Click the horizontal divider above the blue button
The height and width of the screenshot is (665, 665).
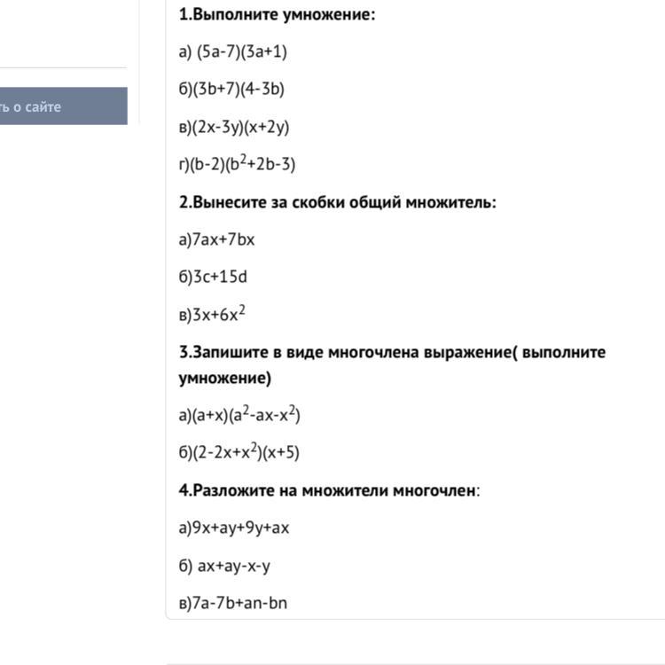64,67
